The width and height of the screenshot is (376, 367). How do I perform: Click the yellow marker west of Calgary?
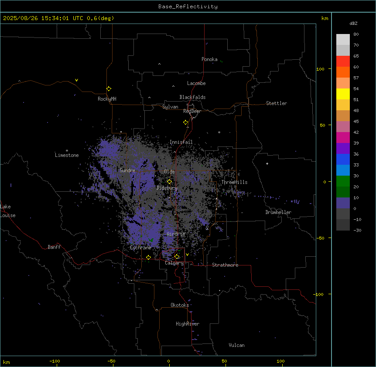(148, 257)
